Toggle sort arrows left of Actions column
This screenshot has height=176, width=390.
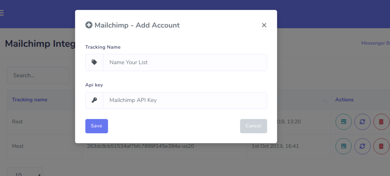[x=325, y=101]
